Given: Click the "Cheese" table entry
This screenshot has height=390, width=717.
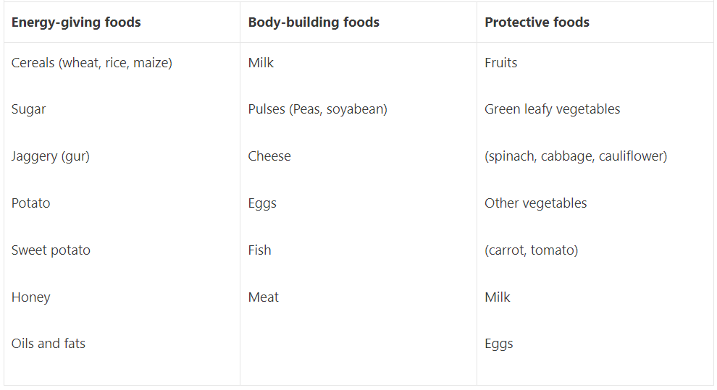Looking at the screenshot, I should coord(269,156).
